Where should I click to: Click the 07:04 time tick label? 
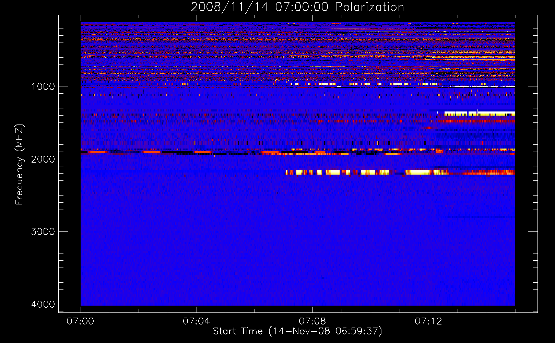point(196,321)
